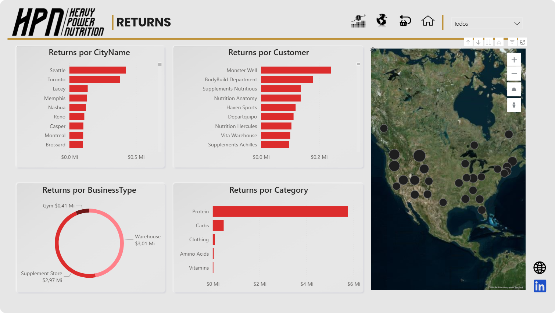
Task: Click the Returns por Category title
Action: 269,190
